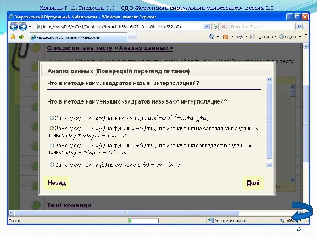Click the browser Forward arrow button

(x=23, y=27)
